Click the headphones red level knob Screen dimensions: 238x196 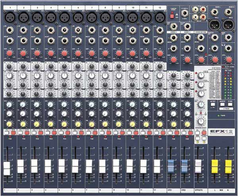[x=228, y=60]
